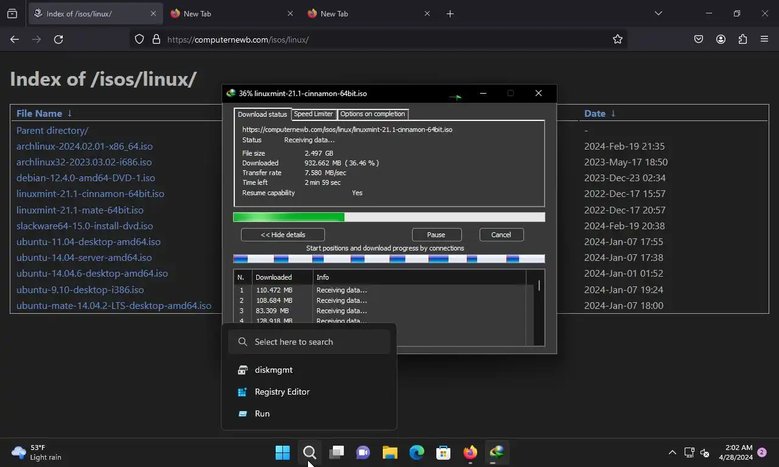Open Firefox View from the tab strip
Image resolution: width=779 pixels, height=467 pixels.
click(x=12, y=13)
